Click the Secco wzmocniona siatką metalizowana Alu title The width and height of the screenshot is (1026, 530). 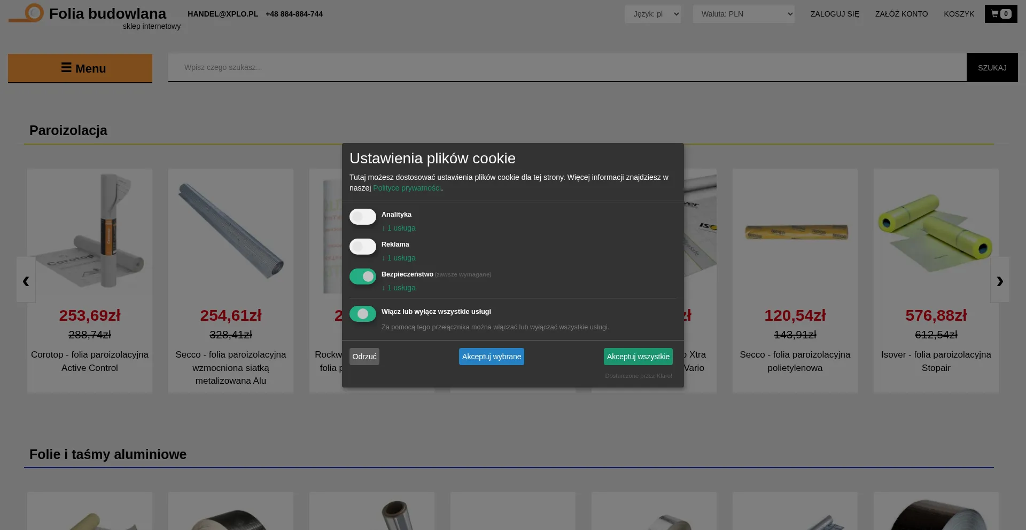tap(231, 368)
